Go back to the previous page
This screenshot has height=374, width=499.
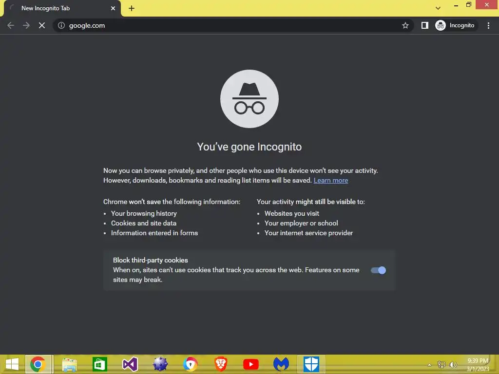(x=11, y=25)
